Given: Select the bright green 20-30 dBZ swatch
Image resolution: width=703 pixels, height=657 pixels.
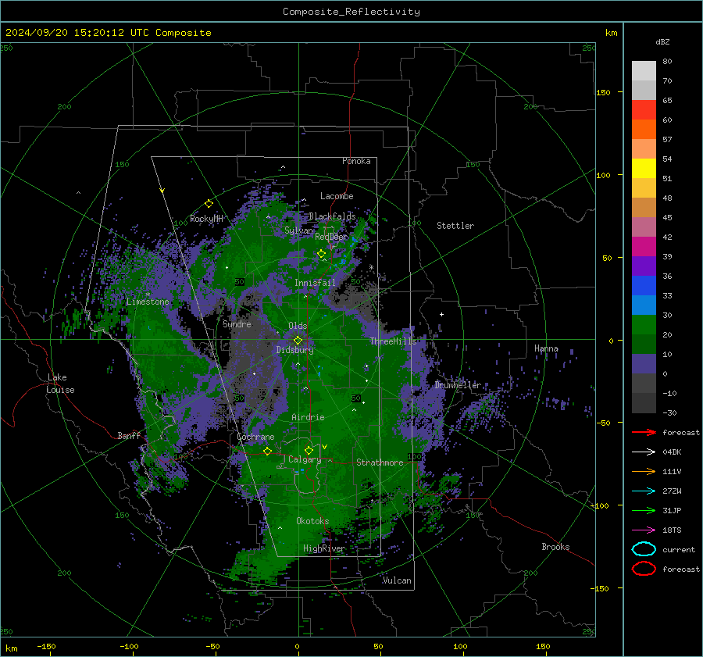Looking at the screenshot, I should (x=644, y=324).
